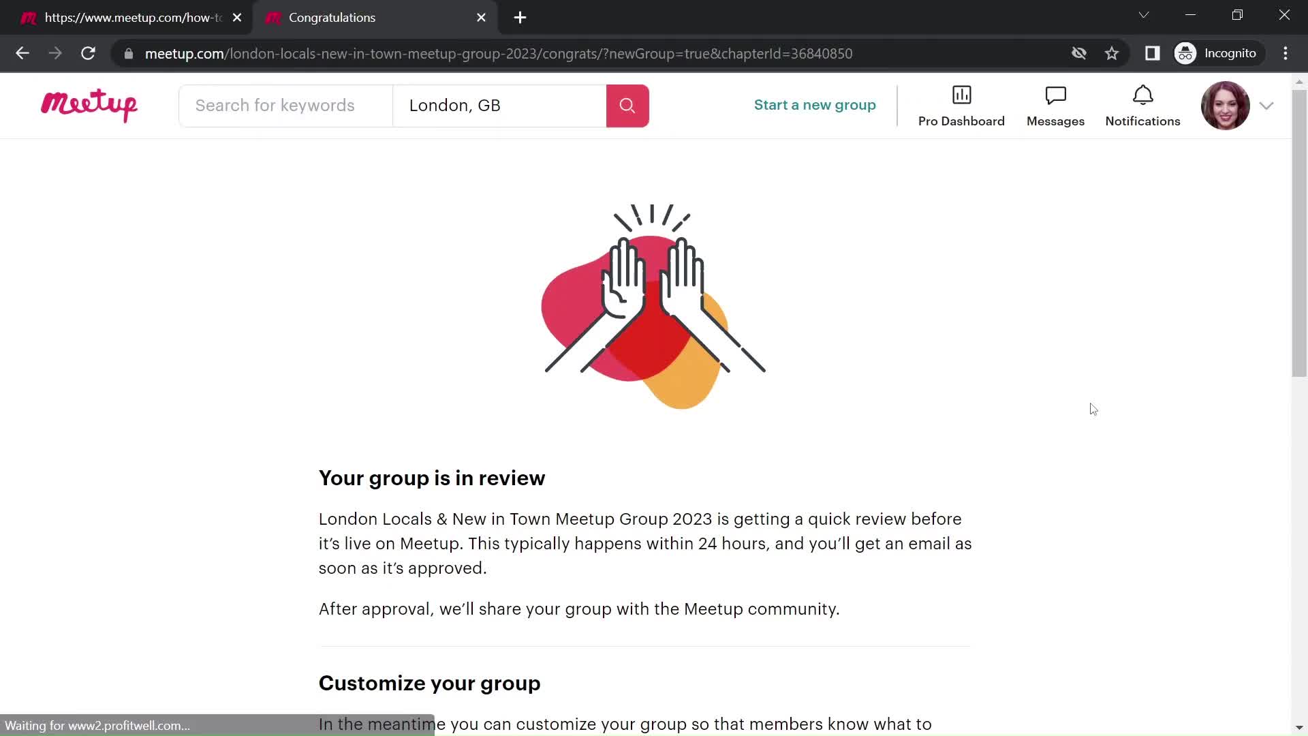The height and width of the screenshot is (736, 1308).
Task: Click the Incognito profile icon
Action: [x=1187, y=53]
